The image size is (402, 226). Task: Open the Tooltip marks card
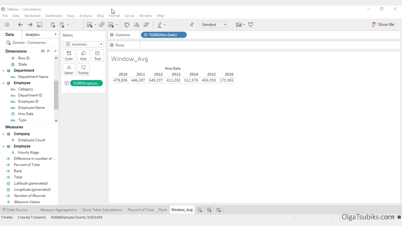click(83, 69)
